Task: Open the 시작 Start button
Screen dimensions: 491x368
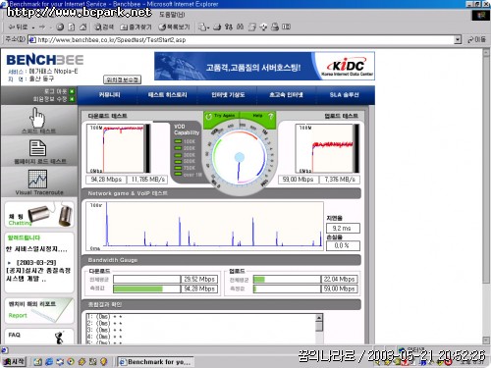Action: [14, 362]
